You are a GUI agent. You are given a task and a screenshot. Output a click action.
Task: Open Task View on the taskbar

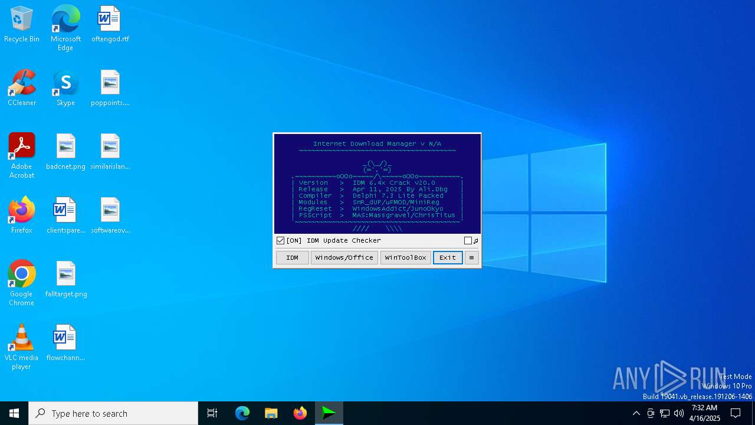(212, 413)
